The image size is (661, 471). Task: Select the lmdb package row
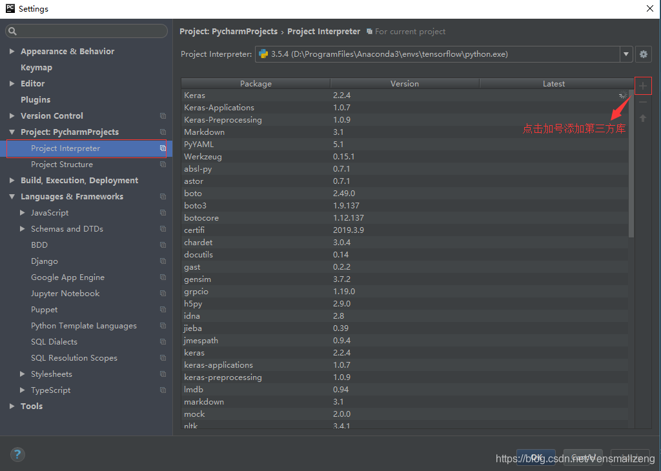pos(405,390)
